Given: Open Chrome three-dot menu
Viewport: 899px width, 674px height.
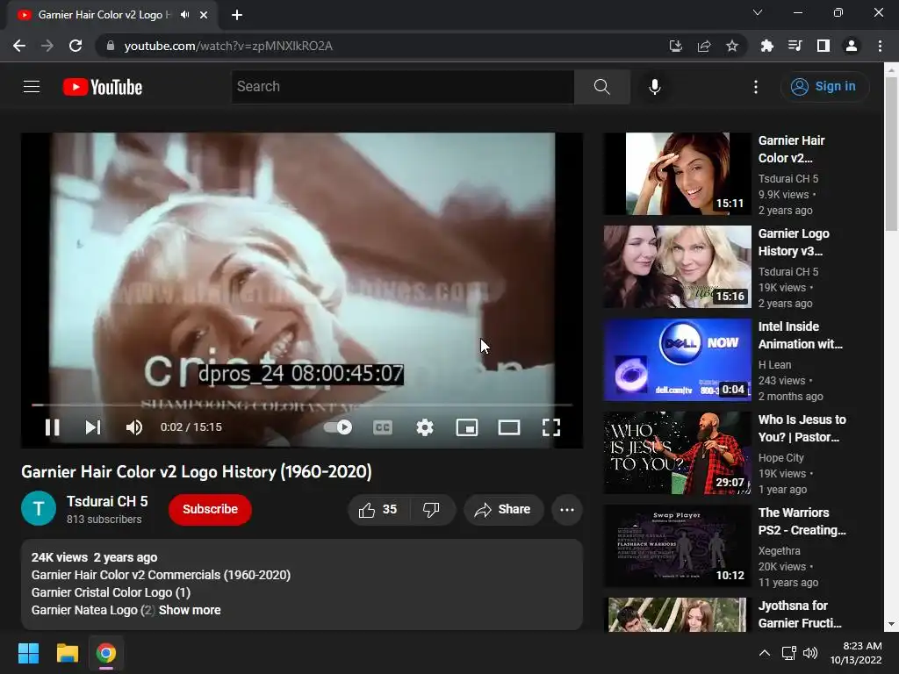Looking at the screenshot, I should click(880, 46).
